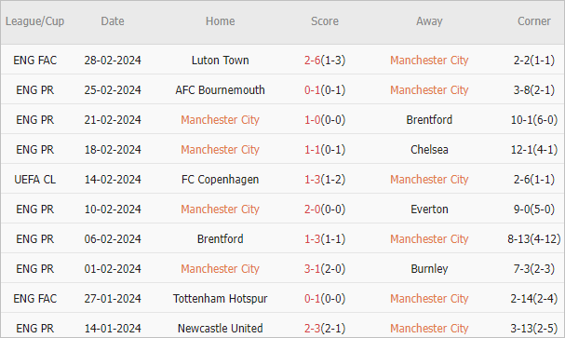Image resolution: width=565 pixels, height=338 pixels.
Task: Click the 3-1 score against Burnley
Action: coord(312,269)
